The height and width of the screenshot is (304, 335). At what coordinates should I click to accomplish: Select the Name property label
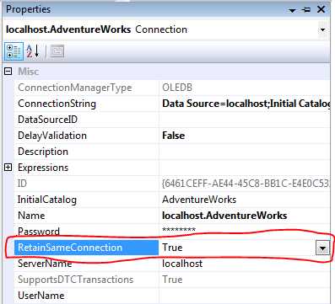coord(31,216)
